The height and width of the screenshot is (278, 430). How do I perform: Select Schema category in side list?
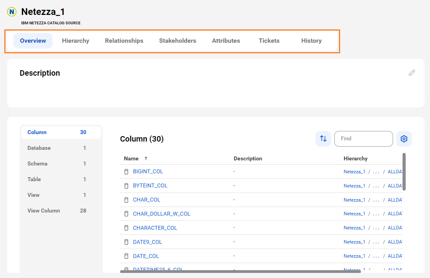coord(61,164)
